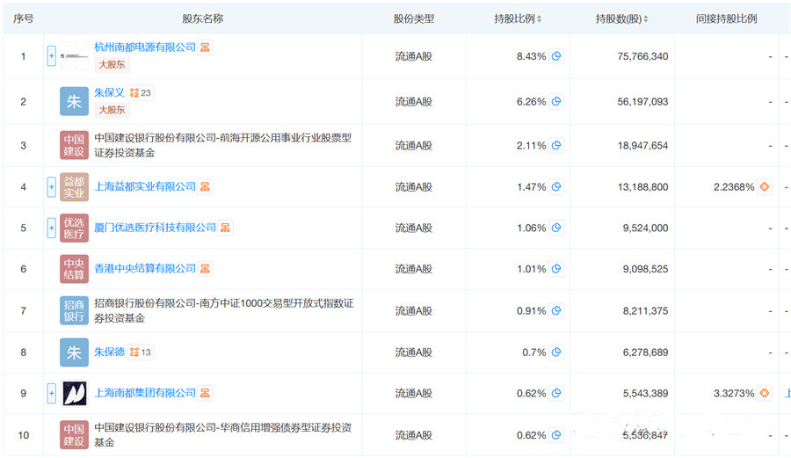Image resolution: width=791 pixels, height=458 pixels.
Task: Click the 朱 avatar of 朱保义
Action: tap(74, 101)
